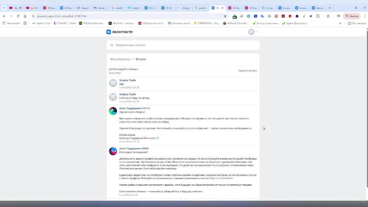Mute the first YouTube tab audio icon
The height and width of the screenshot is (207, 368).
point(20,8)
